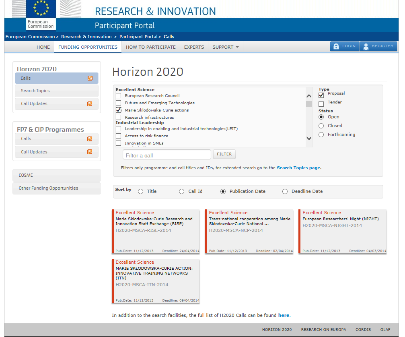This screenshot has width=405, height=337.
Task: Click Research & Innovation breadcrumb link
Action: [x=86, y=37]
